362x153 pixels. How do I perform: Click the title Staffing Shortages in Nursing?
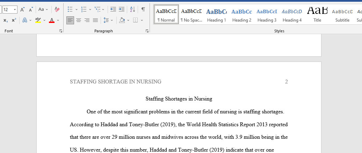point(179,99)
